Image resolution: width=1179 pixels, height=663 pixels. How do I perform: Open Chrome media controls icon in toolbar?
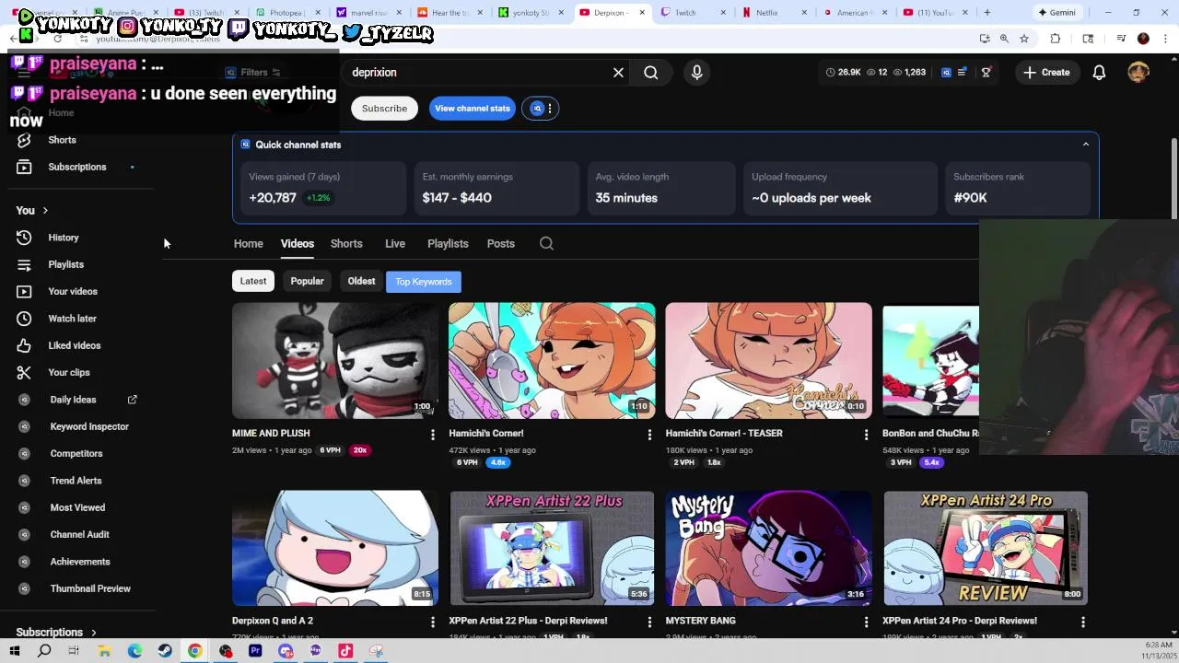[x=1121, y=39]
